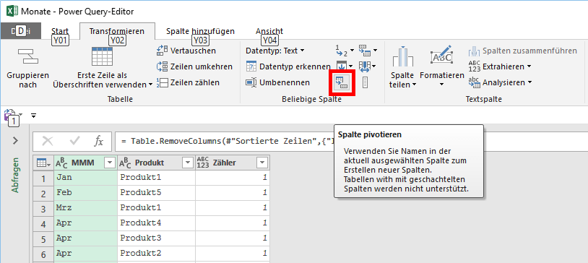Click Zeilen zählen
The width and height of the screenshot is (588, 263).
coord(188,82)
